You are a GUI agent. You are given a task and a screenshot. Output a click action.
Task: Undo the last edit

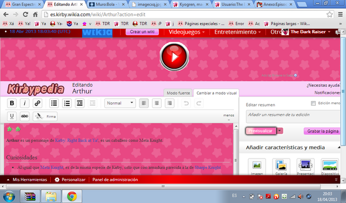point(186,103)
